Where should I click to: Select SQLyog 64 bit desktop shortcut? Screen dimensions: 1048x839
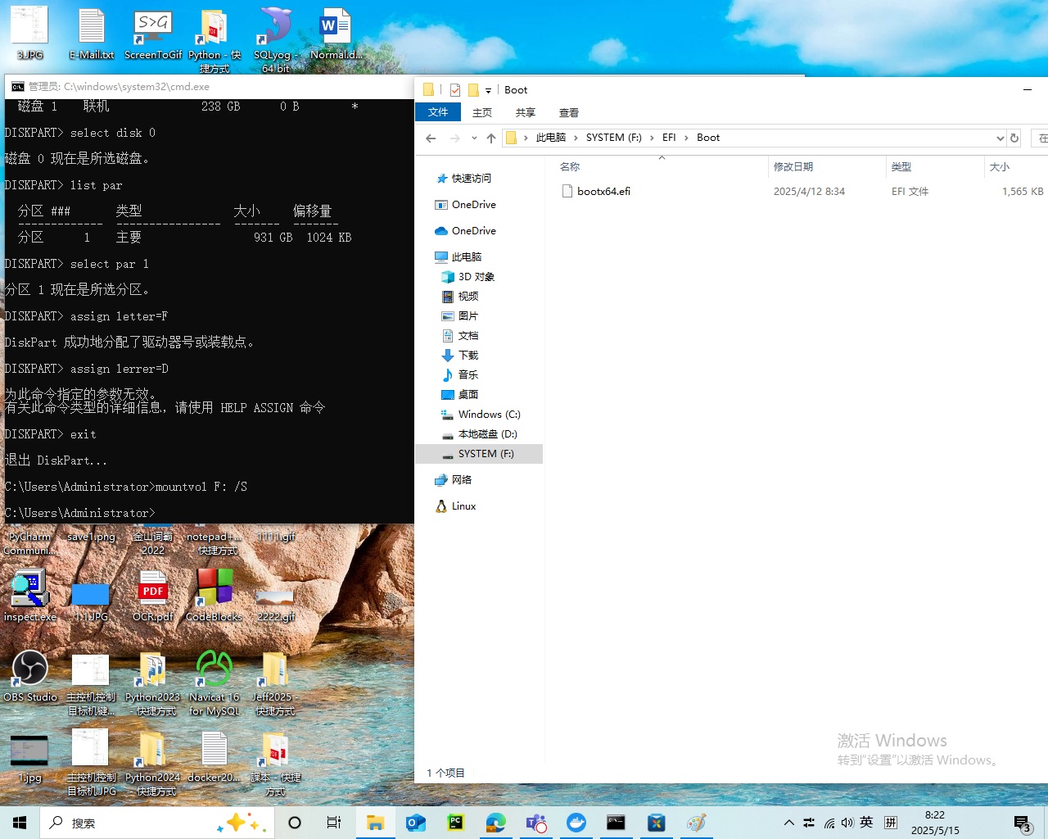(x=276, y=39)
